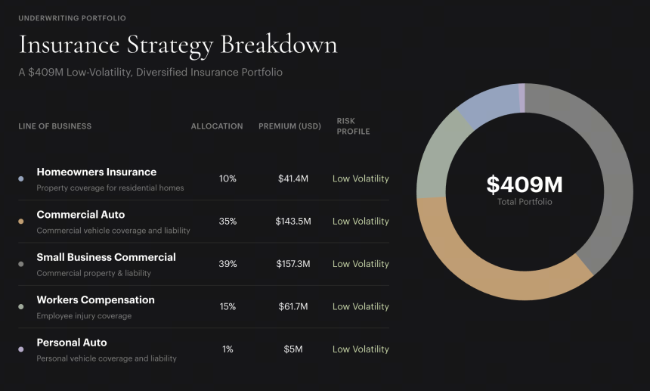The height and width of the screenshot is (391, 650).
Task: Click the Line of Business column header
Action: pos(54,126)
